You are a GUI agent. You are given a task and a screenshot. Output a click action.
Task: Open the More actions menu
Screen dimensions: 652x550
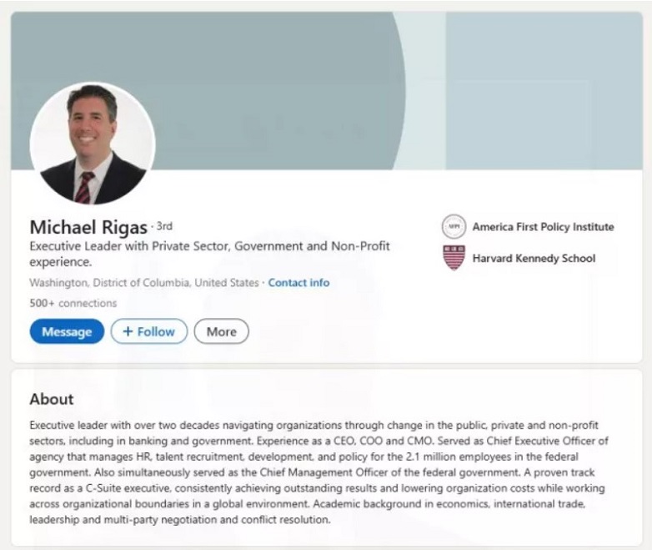click(x=221, y=331)
